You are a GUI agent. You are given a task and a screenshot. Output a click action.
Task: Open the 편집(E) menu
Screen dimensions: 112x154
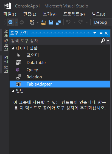click(x=30, y=14)
